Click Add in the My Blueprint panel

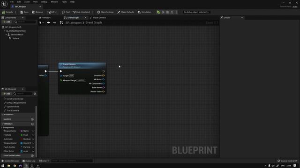pyautogui.click(x=7, y=94)
